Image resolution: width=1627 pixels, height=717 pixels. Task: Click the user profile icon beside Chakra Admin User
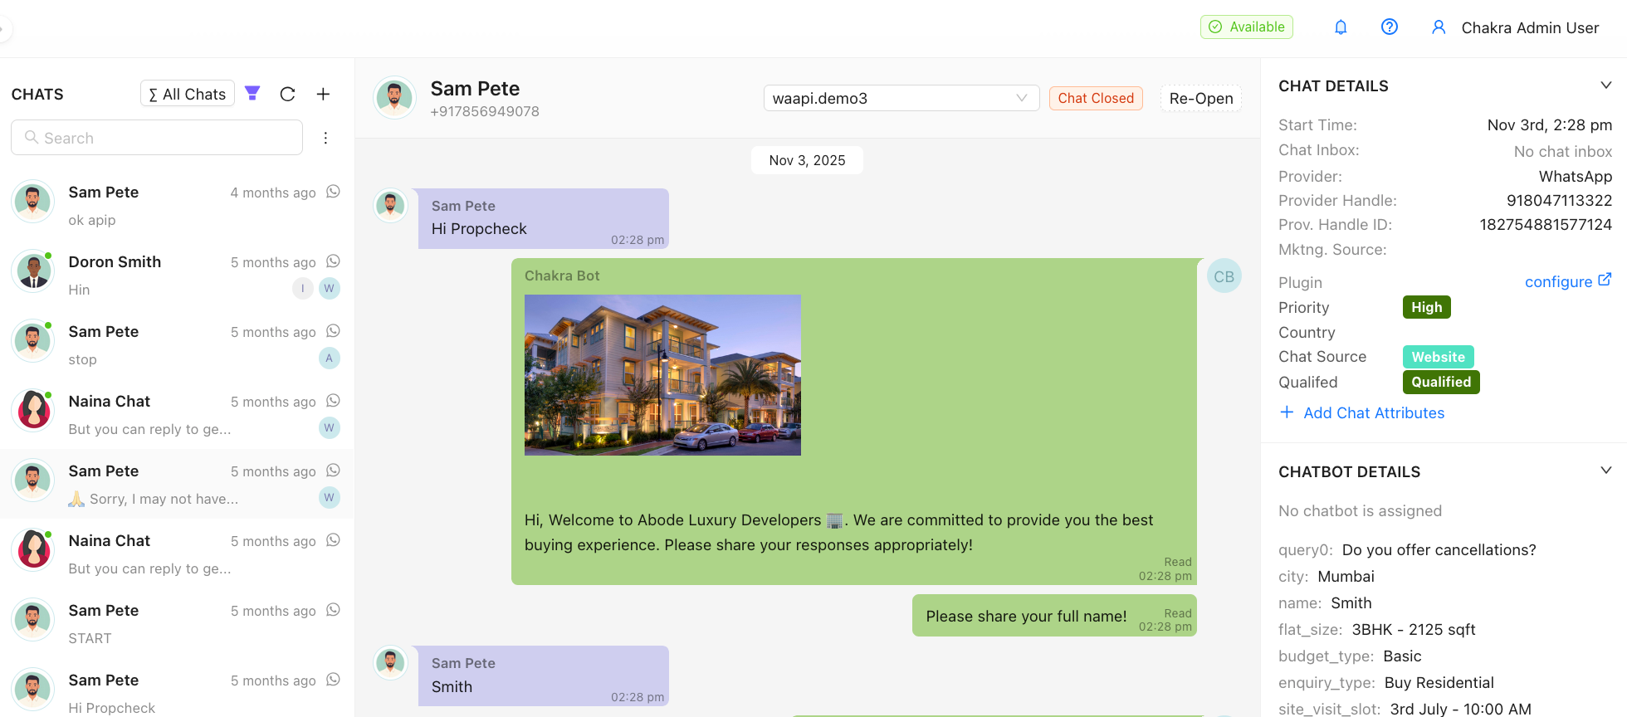pyautogui.click(x=1439, y=27)
